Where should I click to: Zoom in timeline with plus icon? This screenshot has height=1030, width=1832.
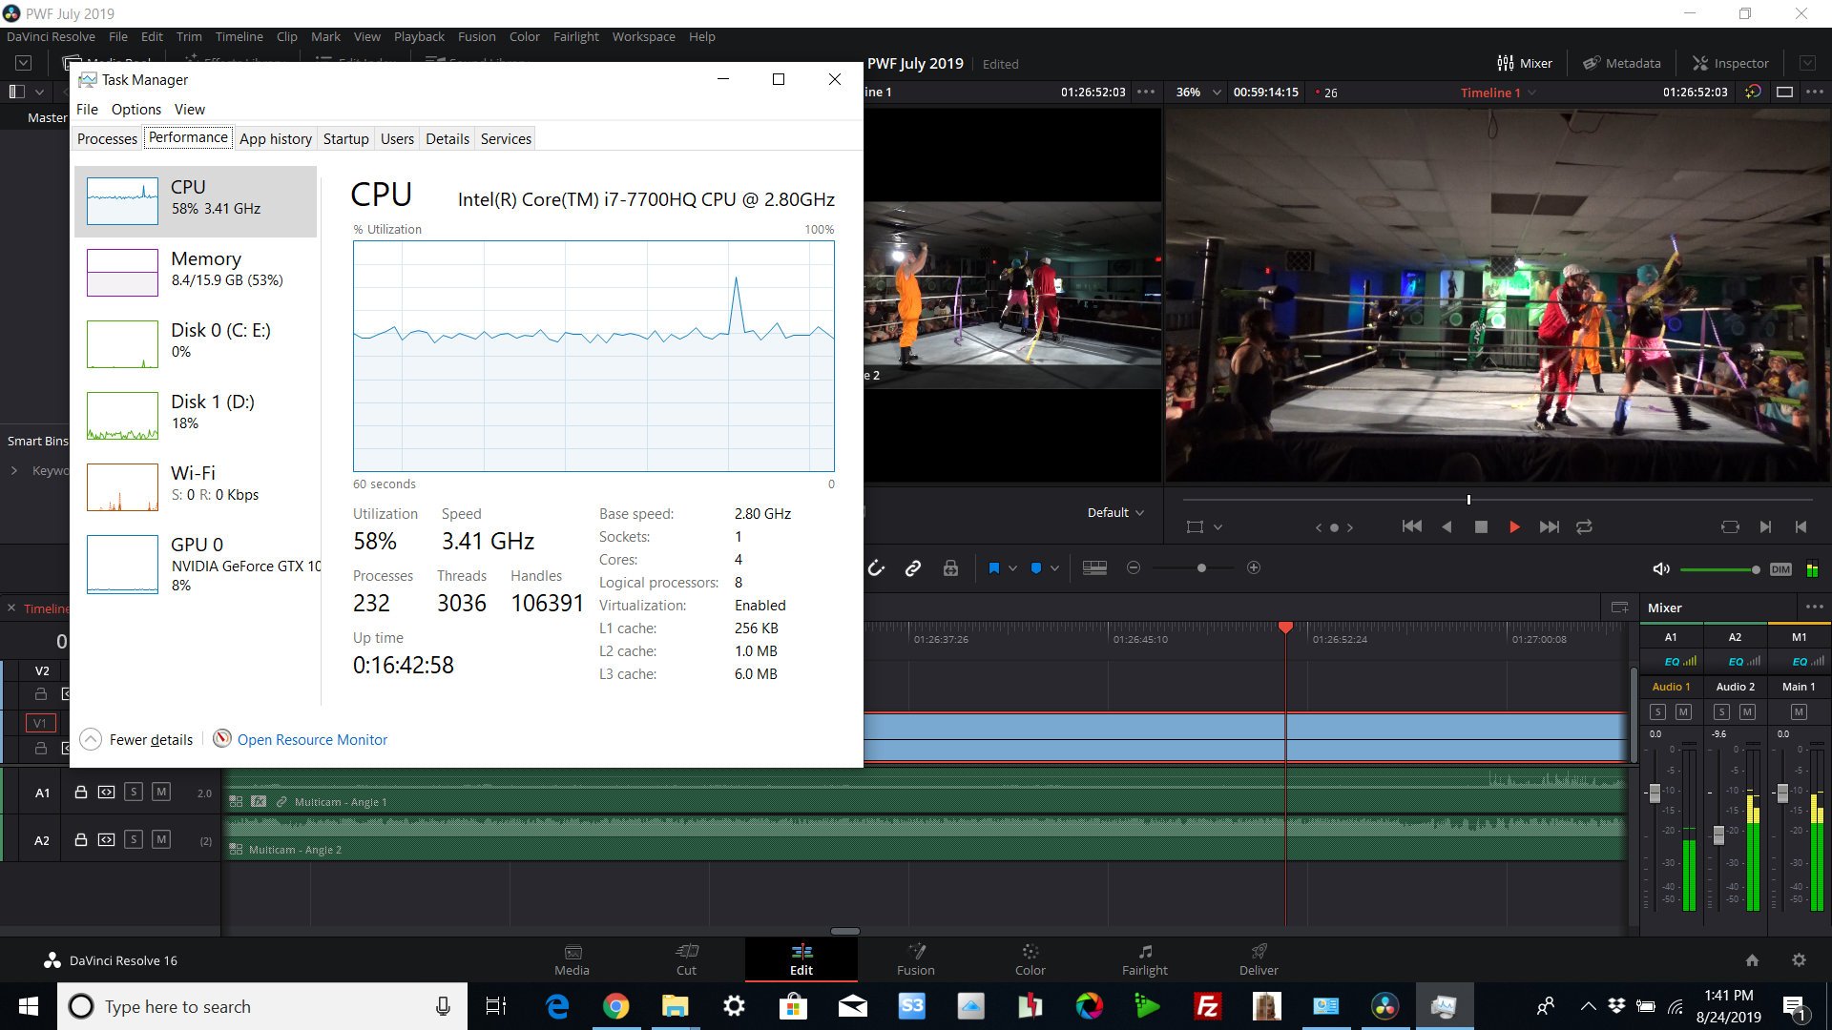1254,568
